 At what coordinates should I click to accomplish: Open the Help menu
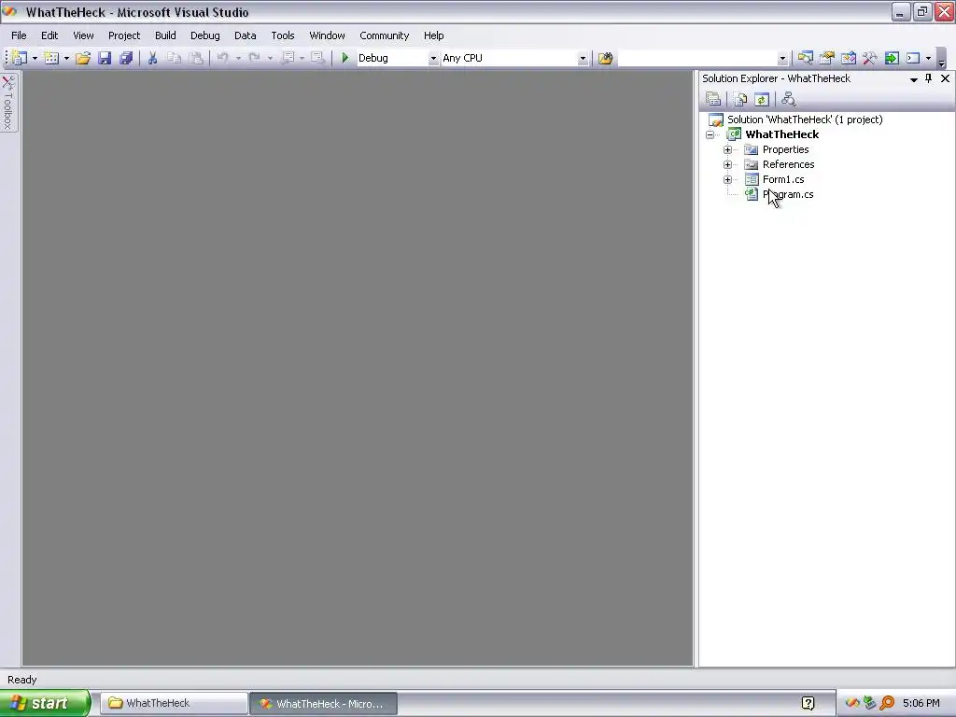point(434,35)
